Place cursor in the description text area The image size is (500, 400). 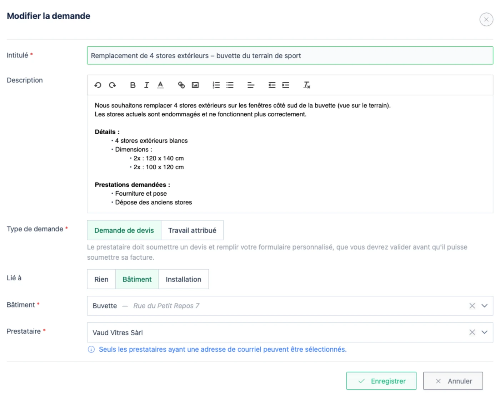coord(290,154)
